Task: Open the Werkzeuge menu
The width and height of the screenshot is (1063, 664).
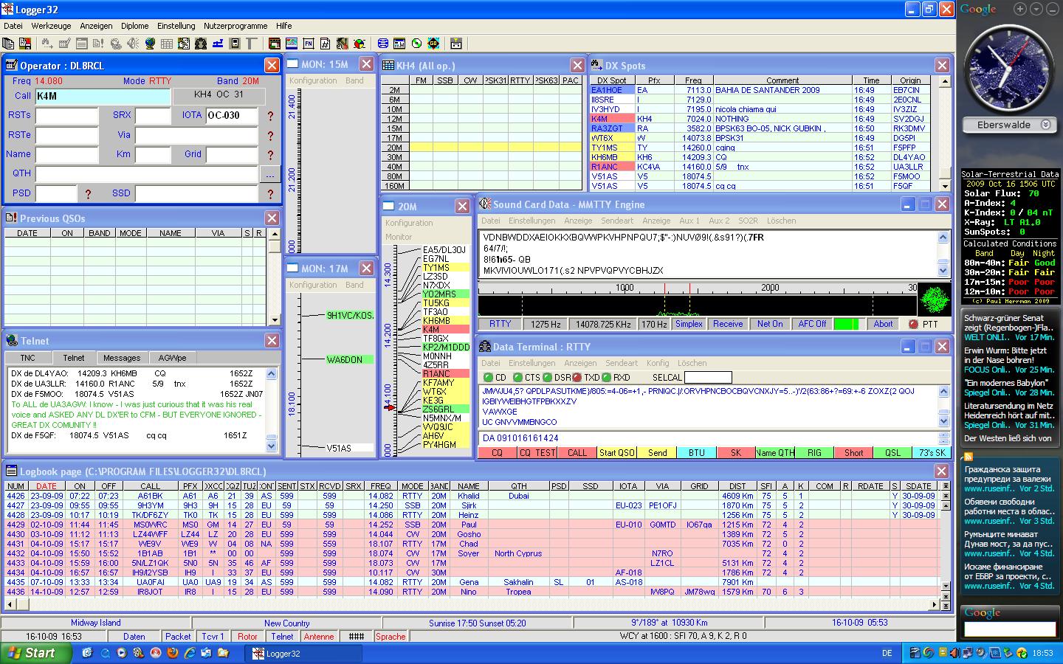Action: (51, 26)
